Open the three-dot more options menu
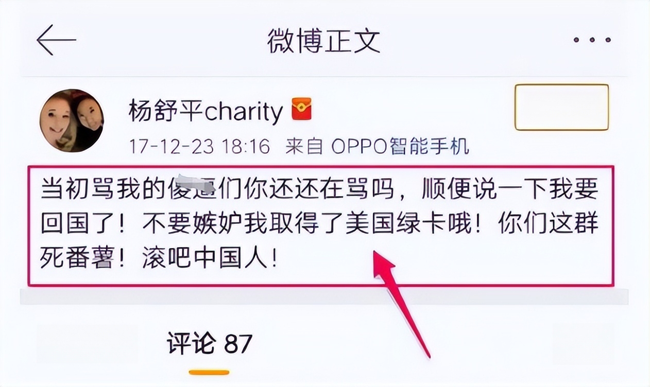This screenshot has height=387, width=650. click(x=592, y=40)
